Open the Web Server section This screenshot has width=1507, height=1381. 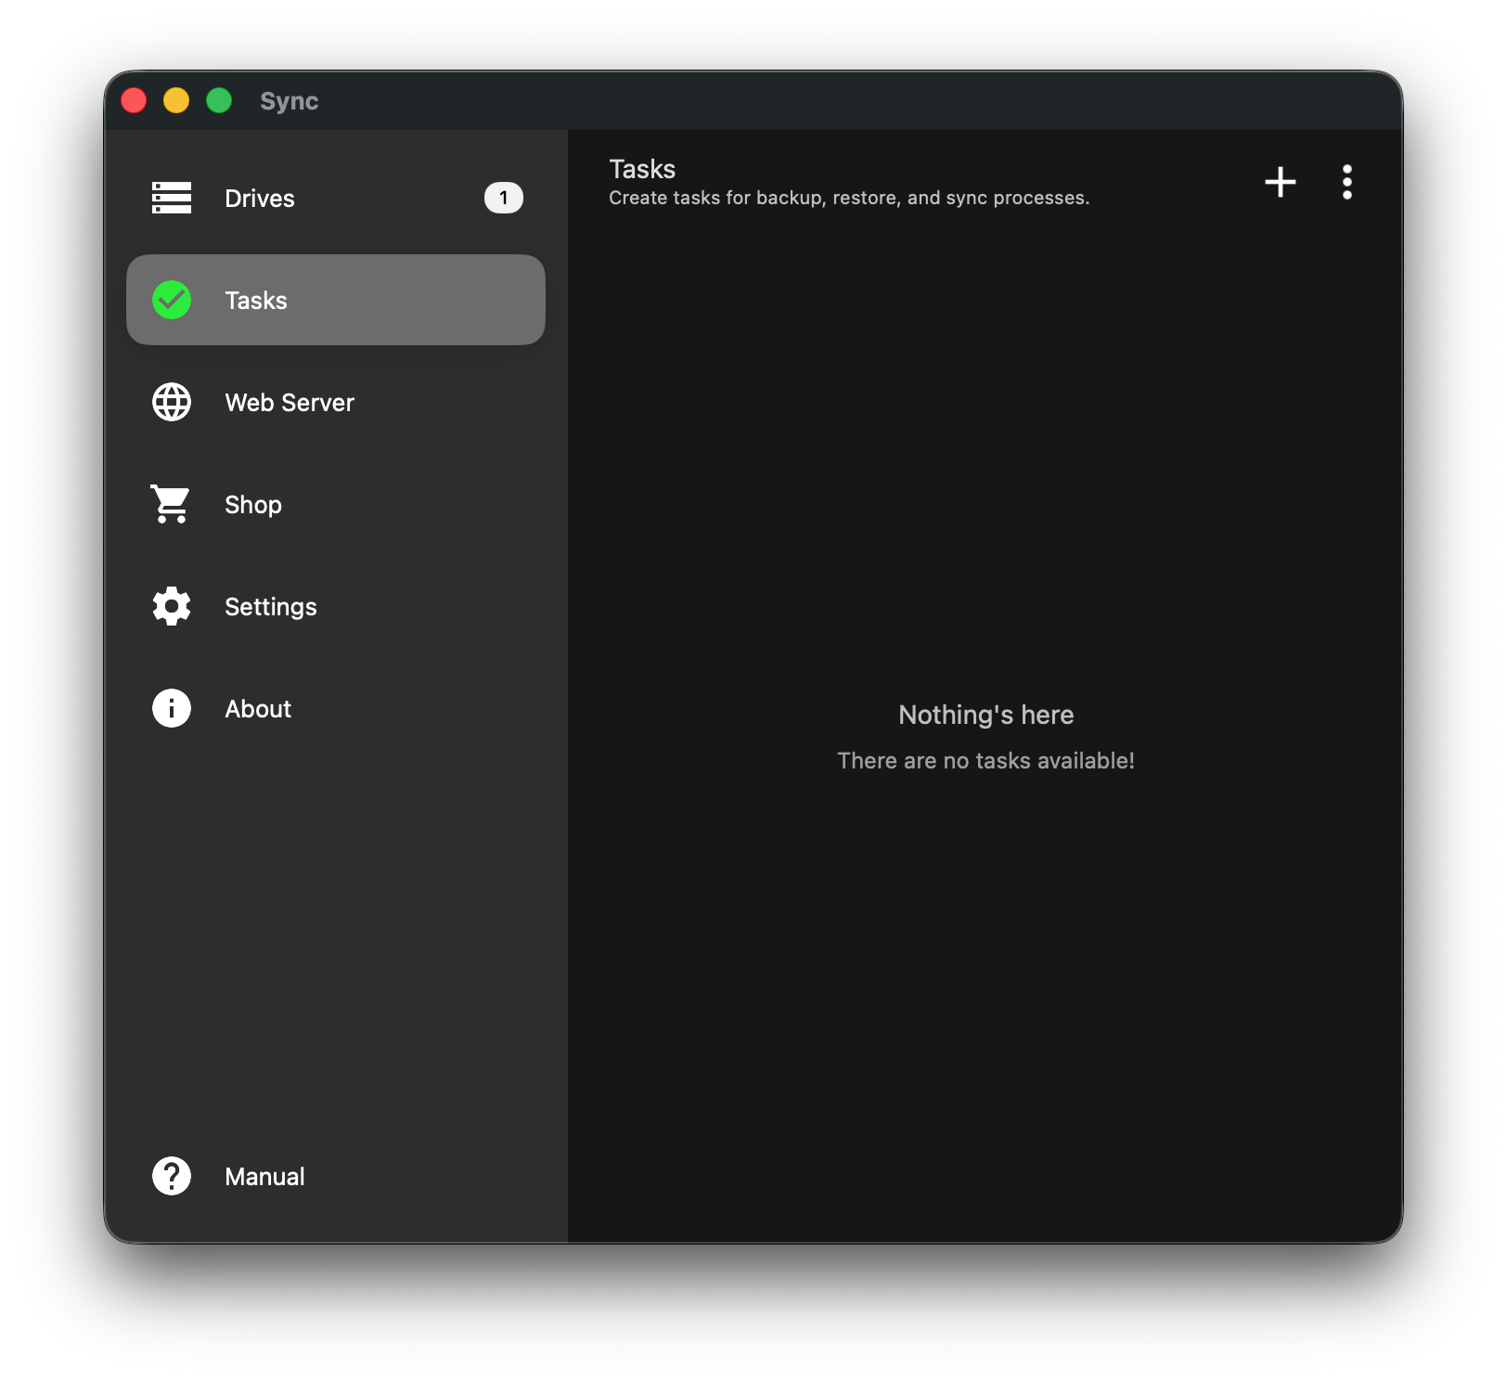pos(289,402)
